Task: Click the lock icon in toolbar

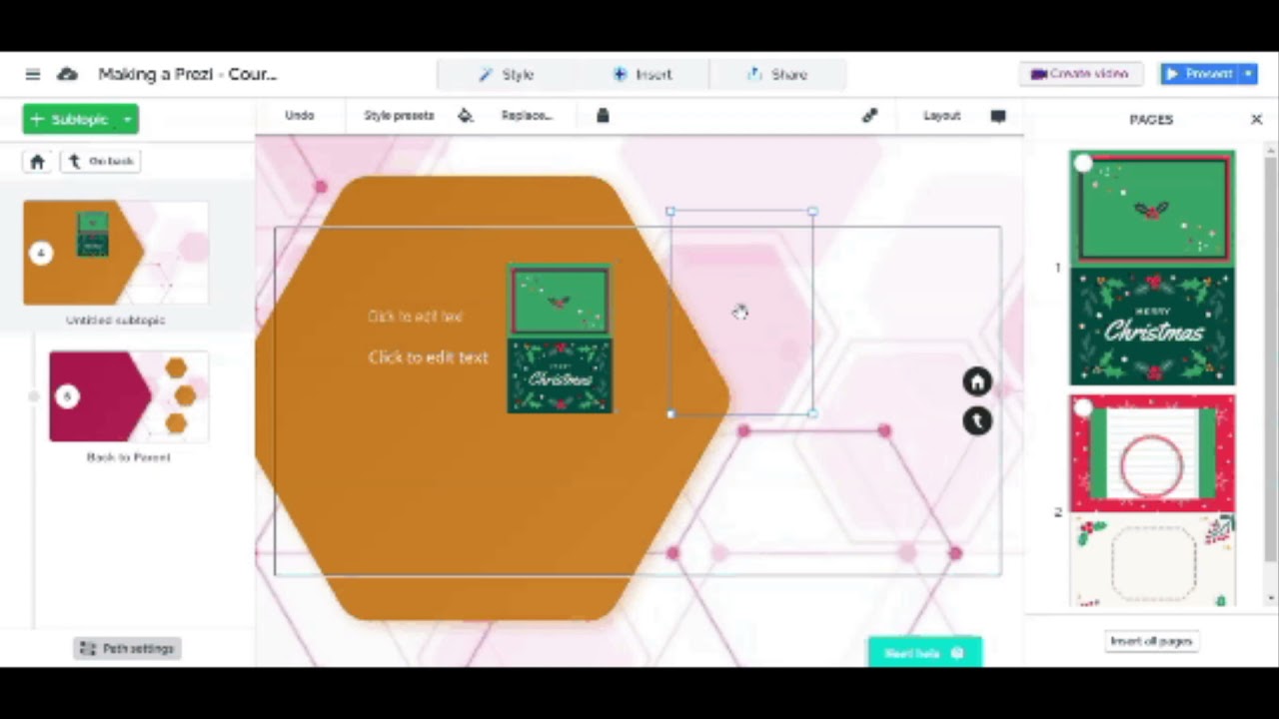Action: [x=603, y=115]
